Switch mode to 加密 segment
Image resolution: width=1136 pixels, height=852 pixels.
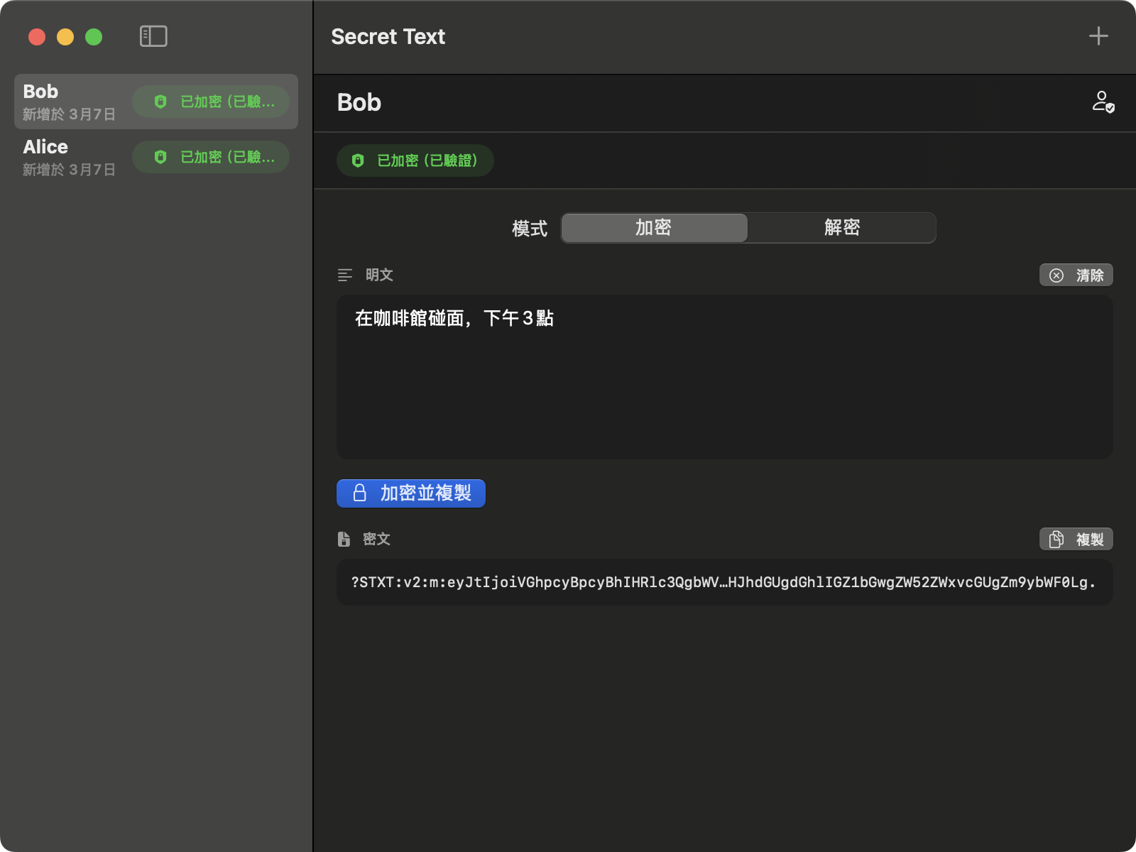coord(654,228)
